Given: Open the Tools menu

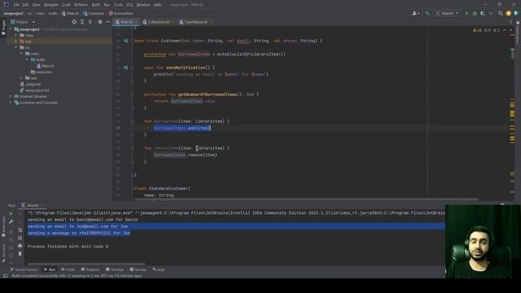Looking at the screenshot, I should coord(118,5).
